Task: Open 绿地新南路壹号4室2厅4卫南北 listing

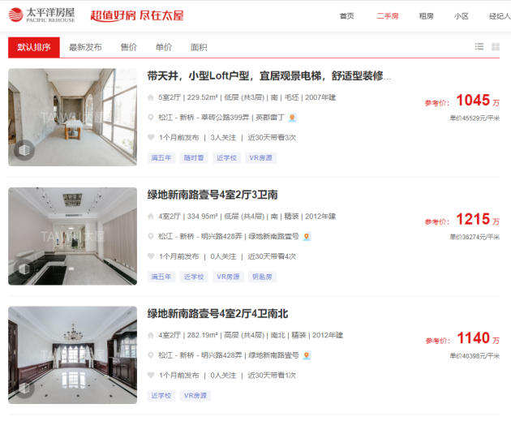Action: (217, 313)
